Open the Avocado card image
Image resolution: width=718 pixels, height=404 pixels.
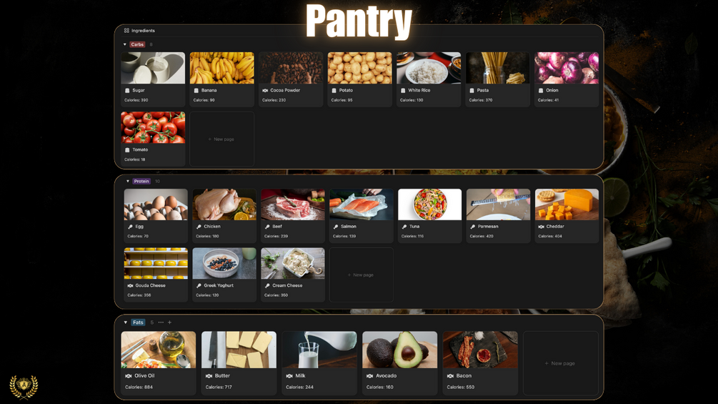(x=400, y=350)
